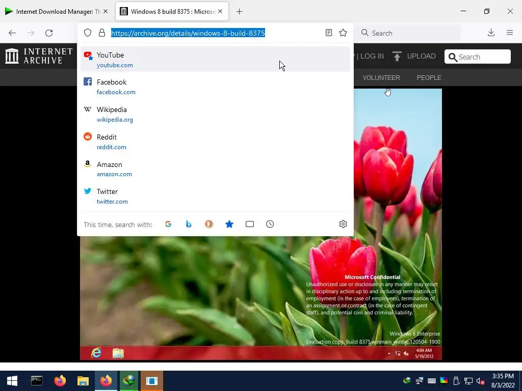Click the UPLOAD link
Image resolution: width=522 pixels, height=391 pixels.
(421, 56)
